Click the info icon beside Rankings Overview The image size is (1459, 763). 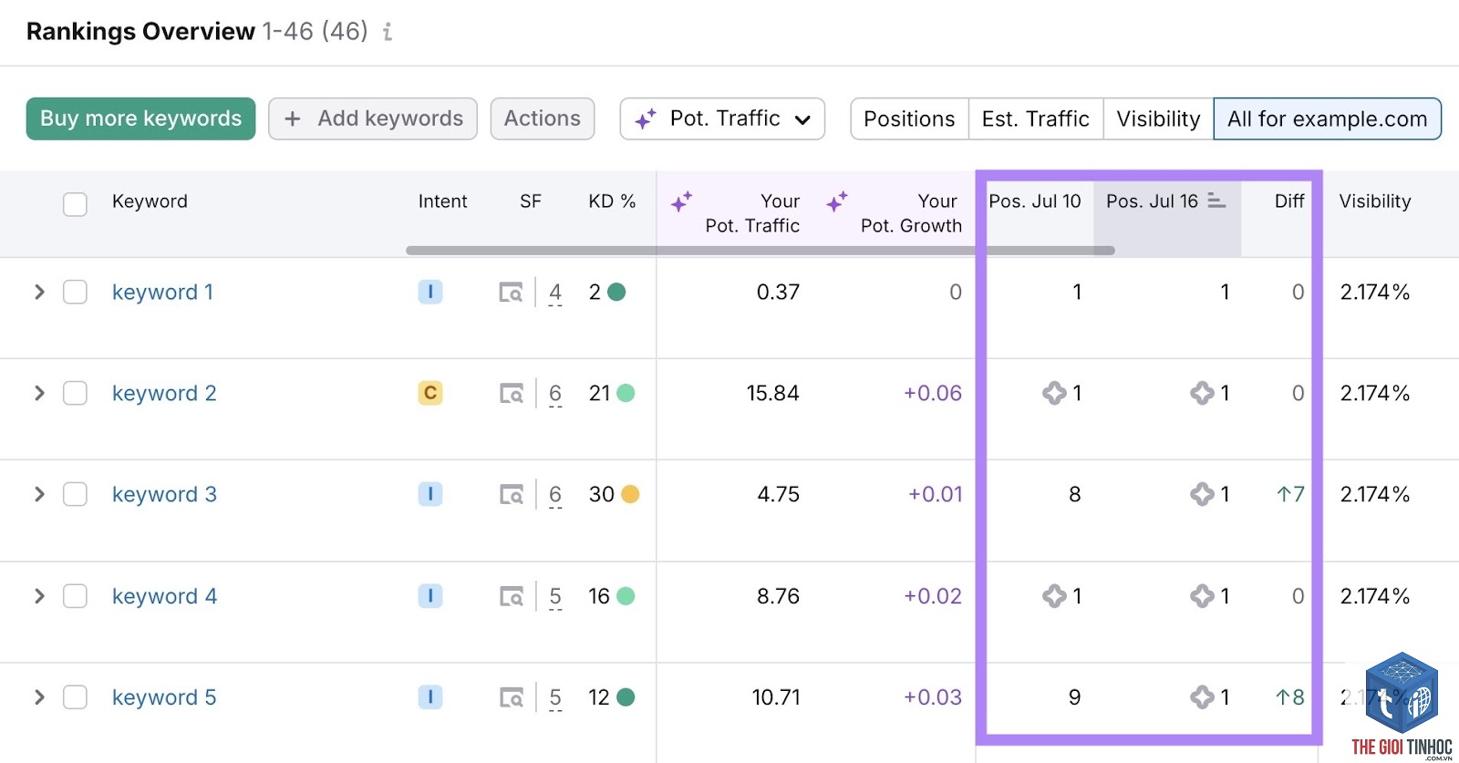[388, 32]
